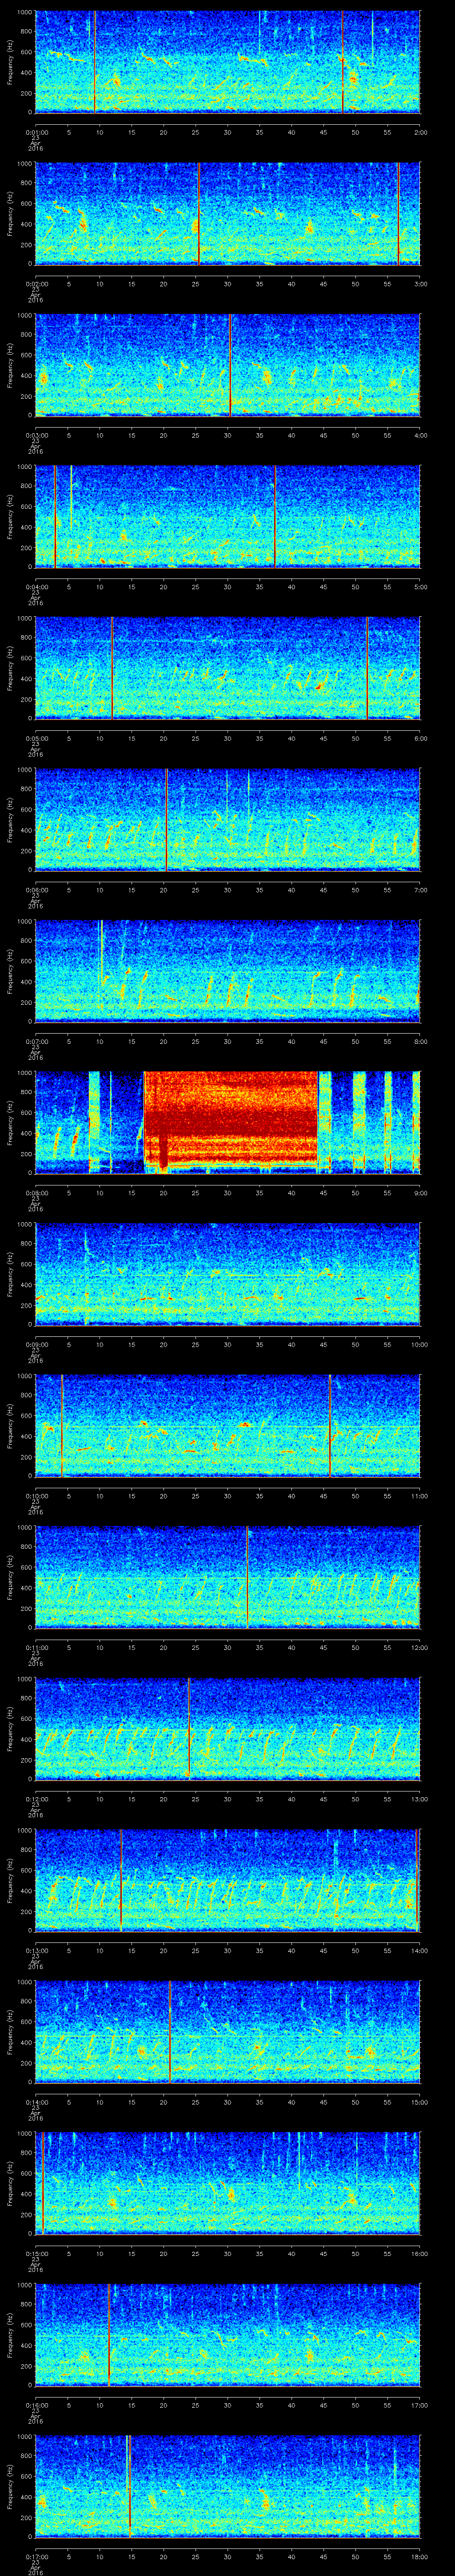
Task: Select the spectrogram panel starting at 0:12:00
Action: pyautogui.click(x=228, y=1729)
